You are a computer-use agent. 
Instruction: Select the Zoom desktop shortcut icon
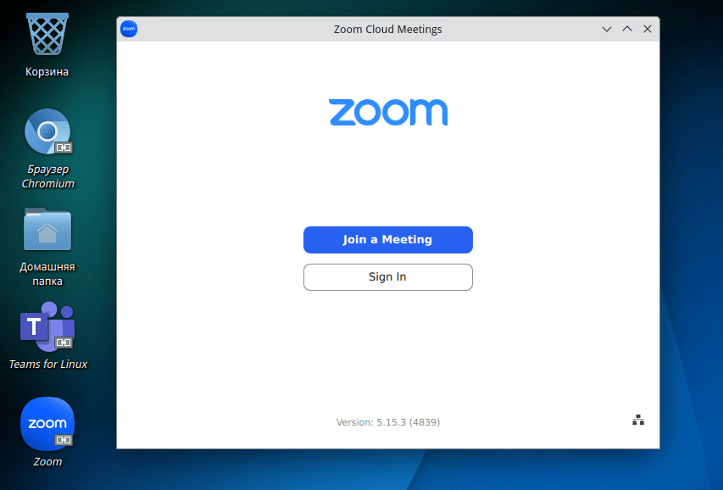pos(47,423)
